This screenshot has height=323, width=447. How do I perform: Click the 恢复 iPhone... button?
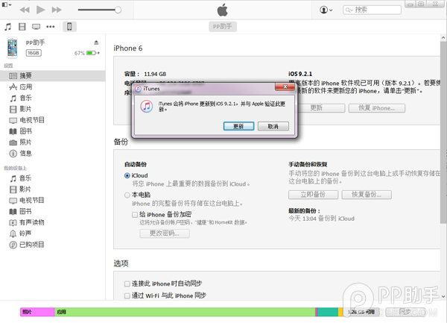[376, 108]
